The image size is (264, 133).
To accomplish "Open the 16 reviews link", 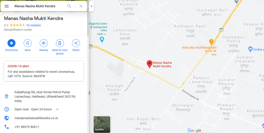I will 33,25.
